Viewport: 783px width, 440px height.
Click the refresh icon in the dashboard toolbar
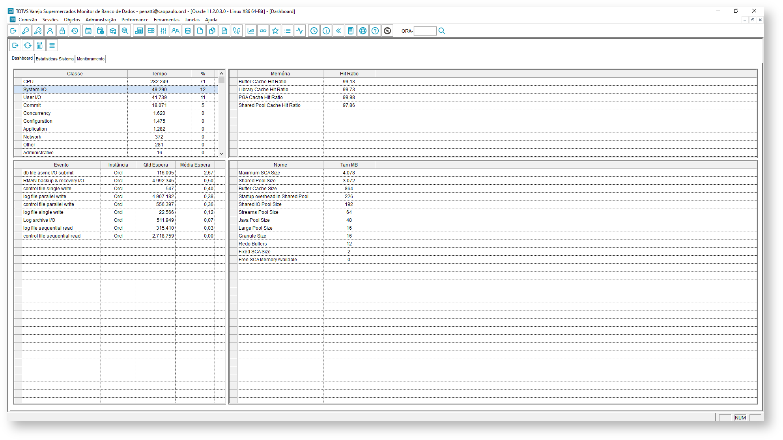point(28,45)
